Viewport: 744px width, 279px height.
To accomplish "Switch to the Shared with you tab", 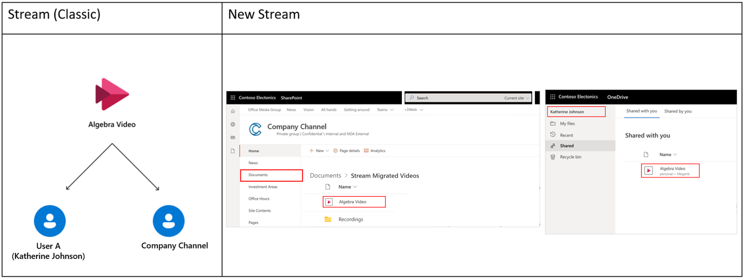I will coord(641,111).
